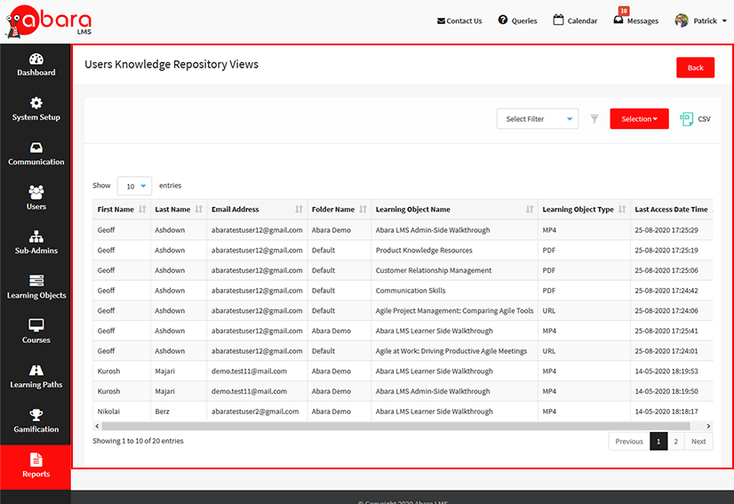The width and height of the screenshot is (734, 504).
Task: Click 'Agile Project Management: Comparing Agile Tools'
Action: point(454,310)
